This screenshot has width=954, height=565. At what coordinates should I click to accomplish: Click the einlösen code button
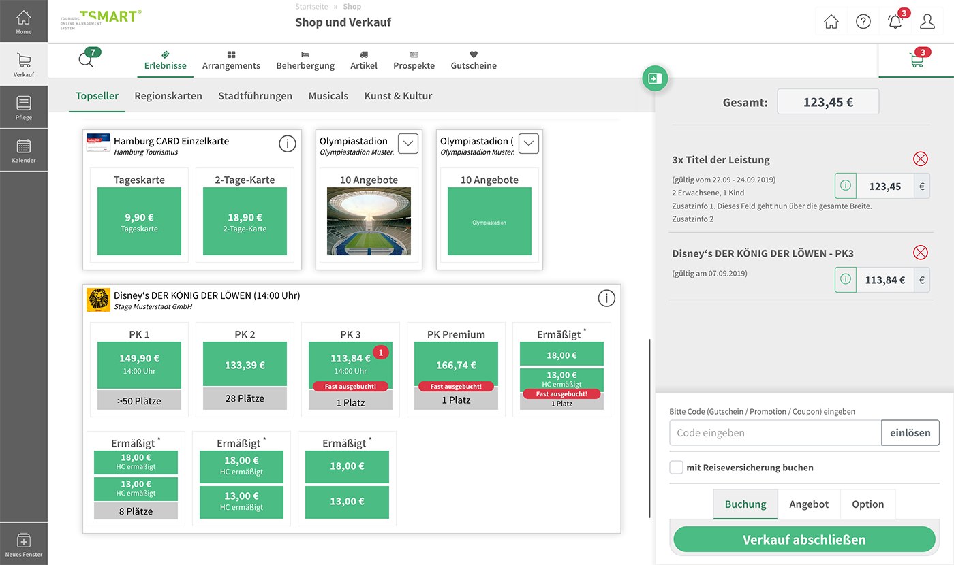[910, 433]
